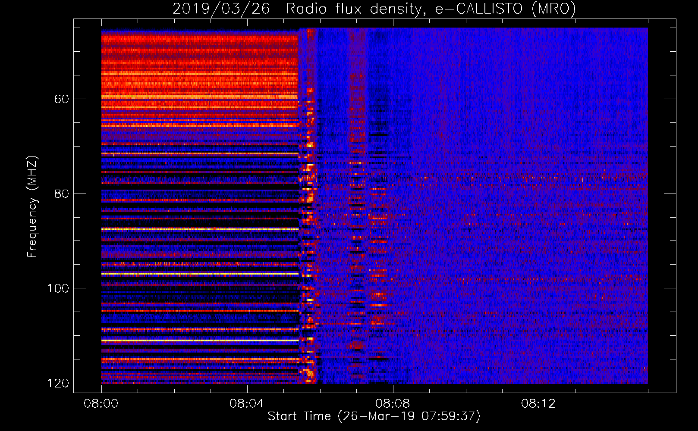
Task: Click the 08:00 time tick label
Action: point(101,404)
